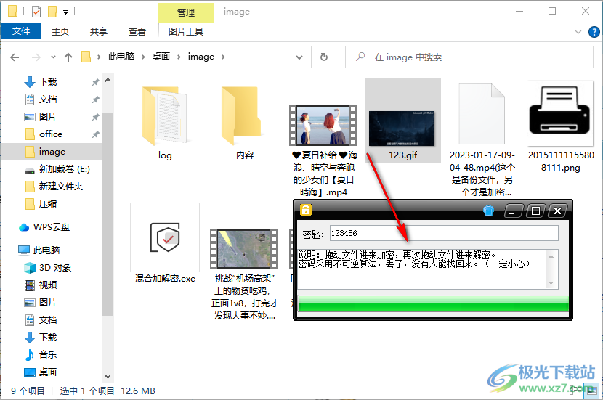This screenshot has height=400, width=603.
Task: Select the image folder in sidebar
Action: coord(52,152)
